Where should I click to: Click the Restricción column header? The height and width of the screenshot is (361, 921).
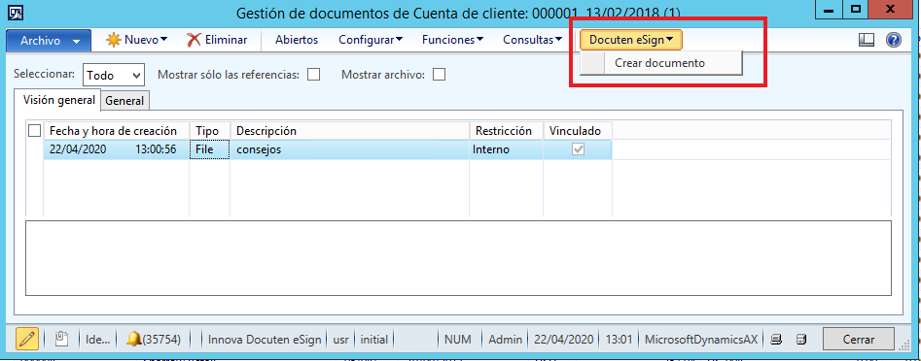(507, 131)
